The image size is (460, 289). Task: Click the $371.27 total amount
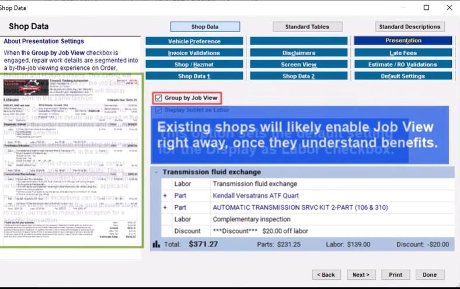click(203, 244)
